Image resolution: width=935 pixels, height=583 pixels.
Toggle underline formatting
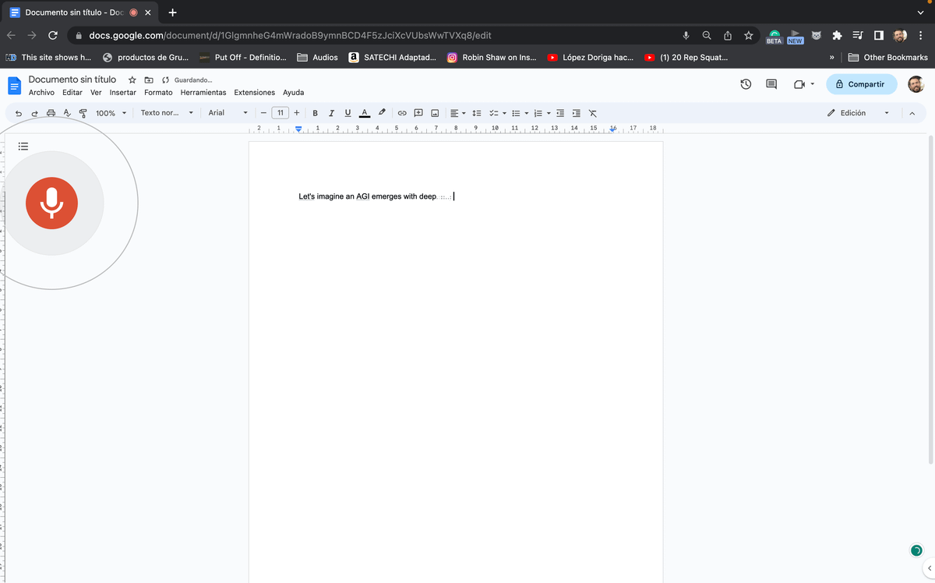pos(348,113)
